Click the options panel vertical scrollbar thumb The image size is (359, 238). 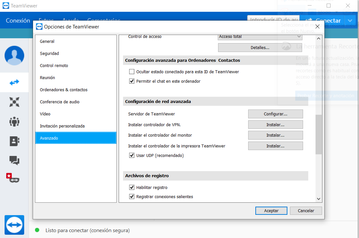pyautogui.click(x=318, y=134)
